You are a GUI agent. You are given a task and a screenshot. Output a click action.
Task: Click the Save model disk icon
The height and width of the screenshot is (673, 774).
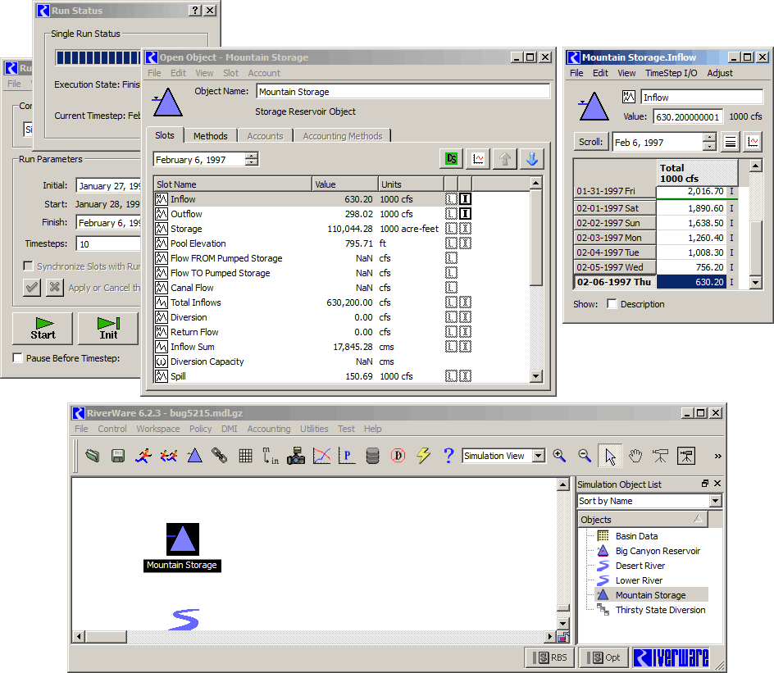(118, 456)
